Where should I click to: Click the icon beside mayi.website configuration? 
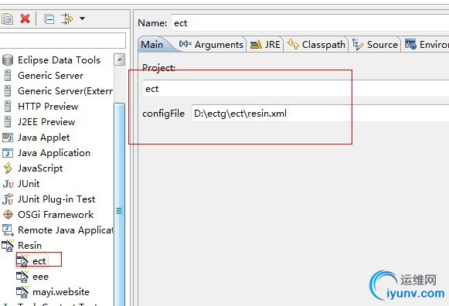(x=22, y=292)
